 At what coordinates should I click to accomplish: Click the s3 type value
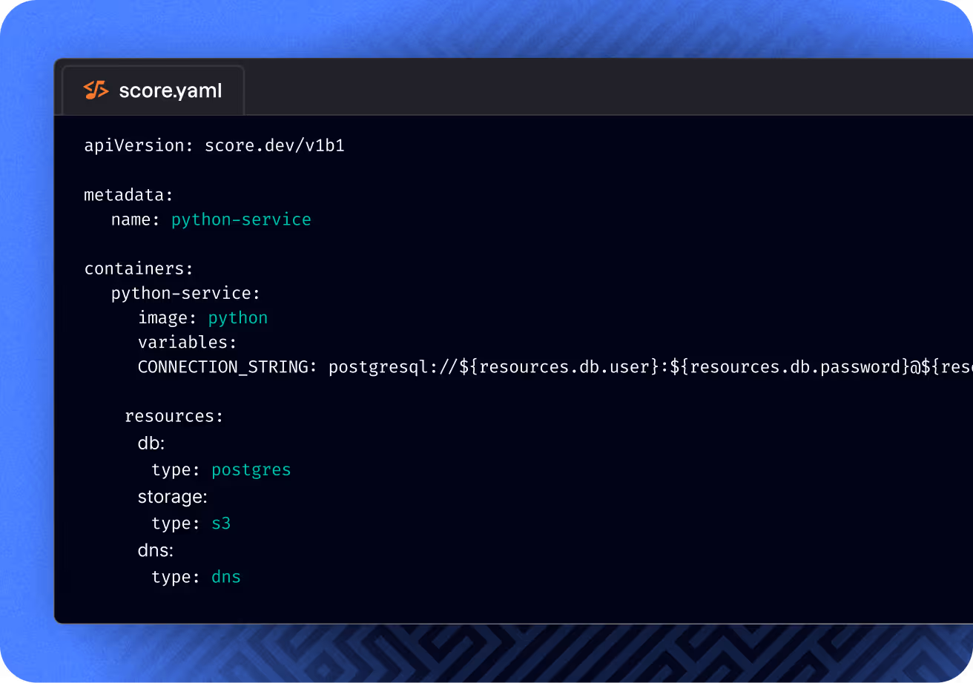coord(221,523)
